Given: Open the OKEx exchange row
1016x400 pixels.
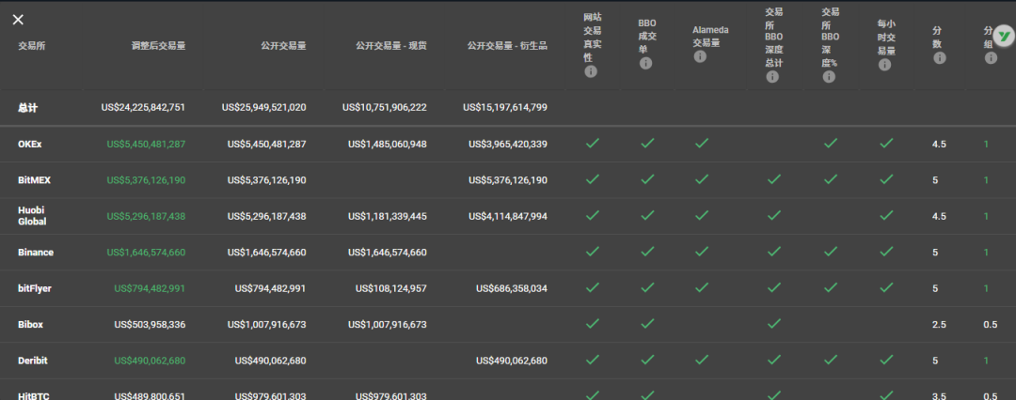Looking at the screenshot, I should [x=28, y=144].
